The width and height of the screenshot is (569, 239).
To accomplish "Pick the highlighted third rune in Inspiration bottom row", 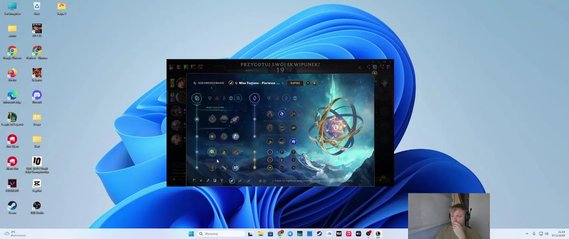I will point(236,168).
